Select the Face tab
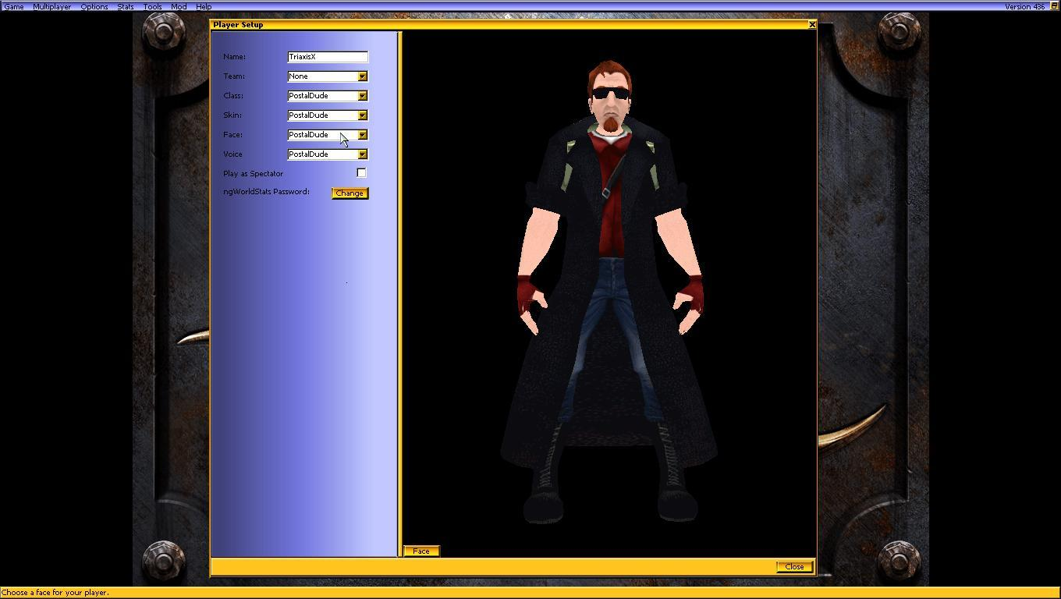 pyautogui.click(x=420, y=551)
